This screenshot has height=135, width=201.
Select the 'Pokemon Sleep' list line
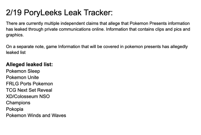23,71
